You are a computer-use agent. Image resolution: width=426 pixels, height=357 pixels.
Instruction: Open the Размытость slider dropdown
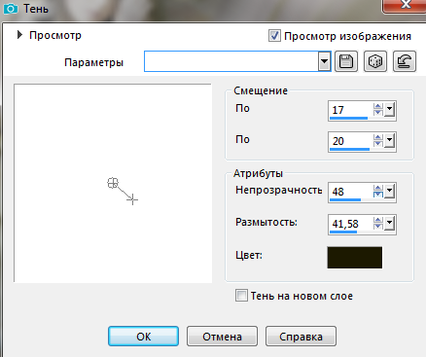(x=389, y=223)
